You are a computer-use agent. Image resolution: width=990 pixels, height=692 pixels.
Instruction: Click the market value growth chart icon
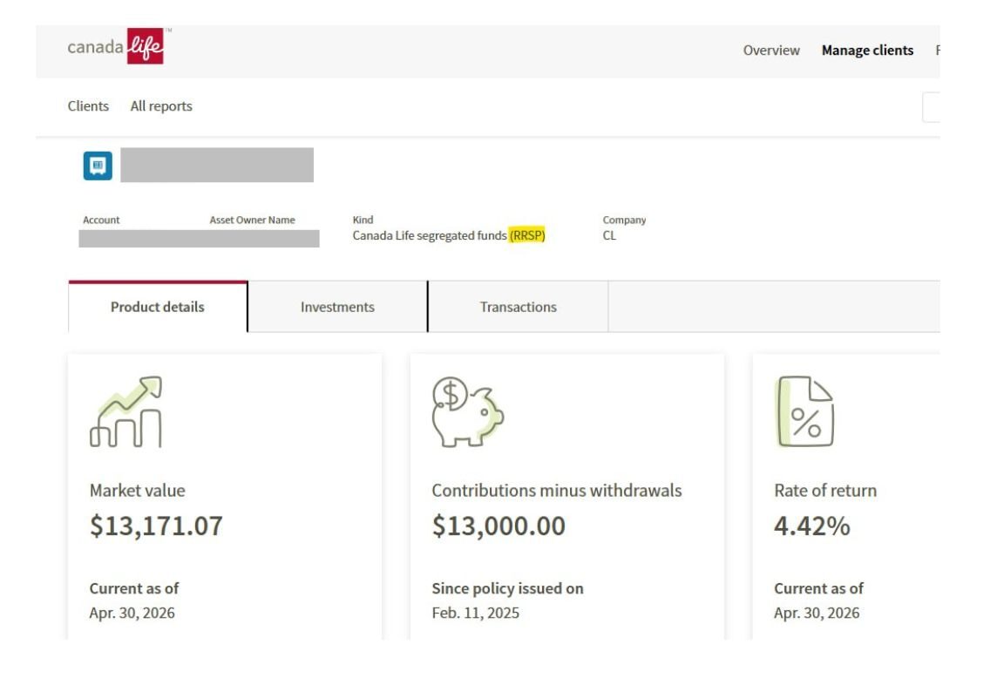126,411
